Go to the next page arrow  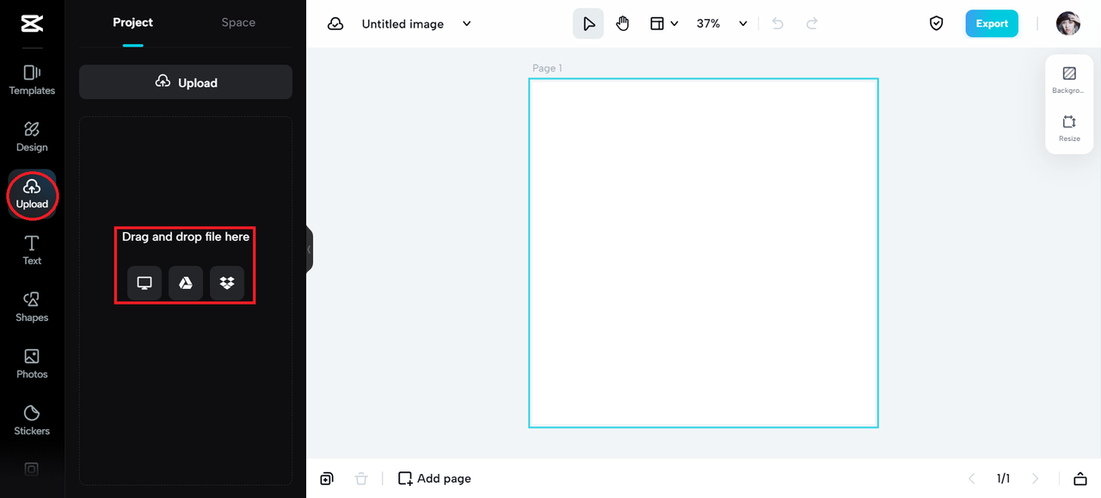click(1035, 478)
